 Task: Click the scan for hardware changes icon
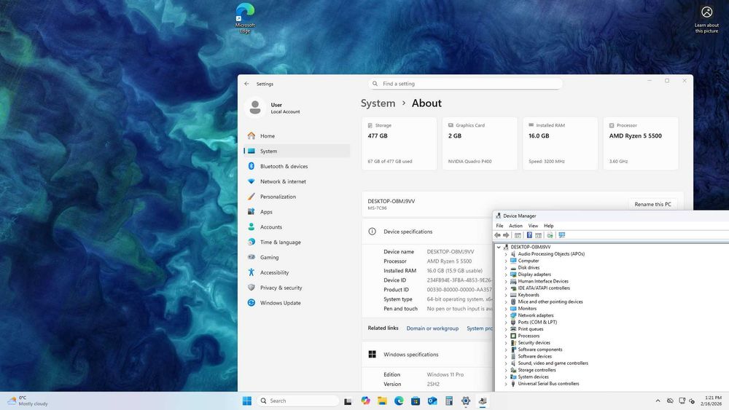561,235
